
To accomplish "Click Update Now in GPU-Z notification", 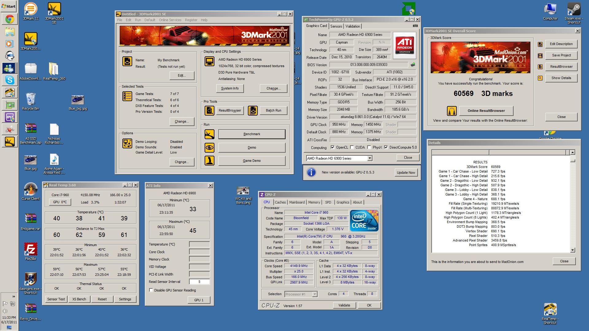I will pos(406,173).
